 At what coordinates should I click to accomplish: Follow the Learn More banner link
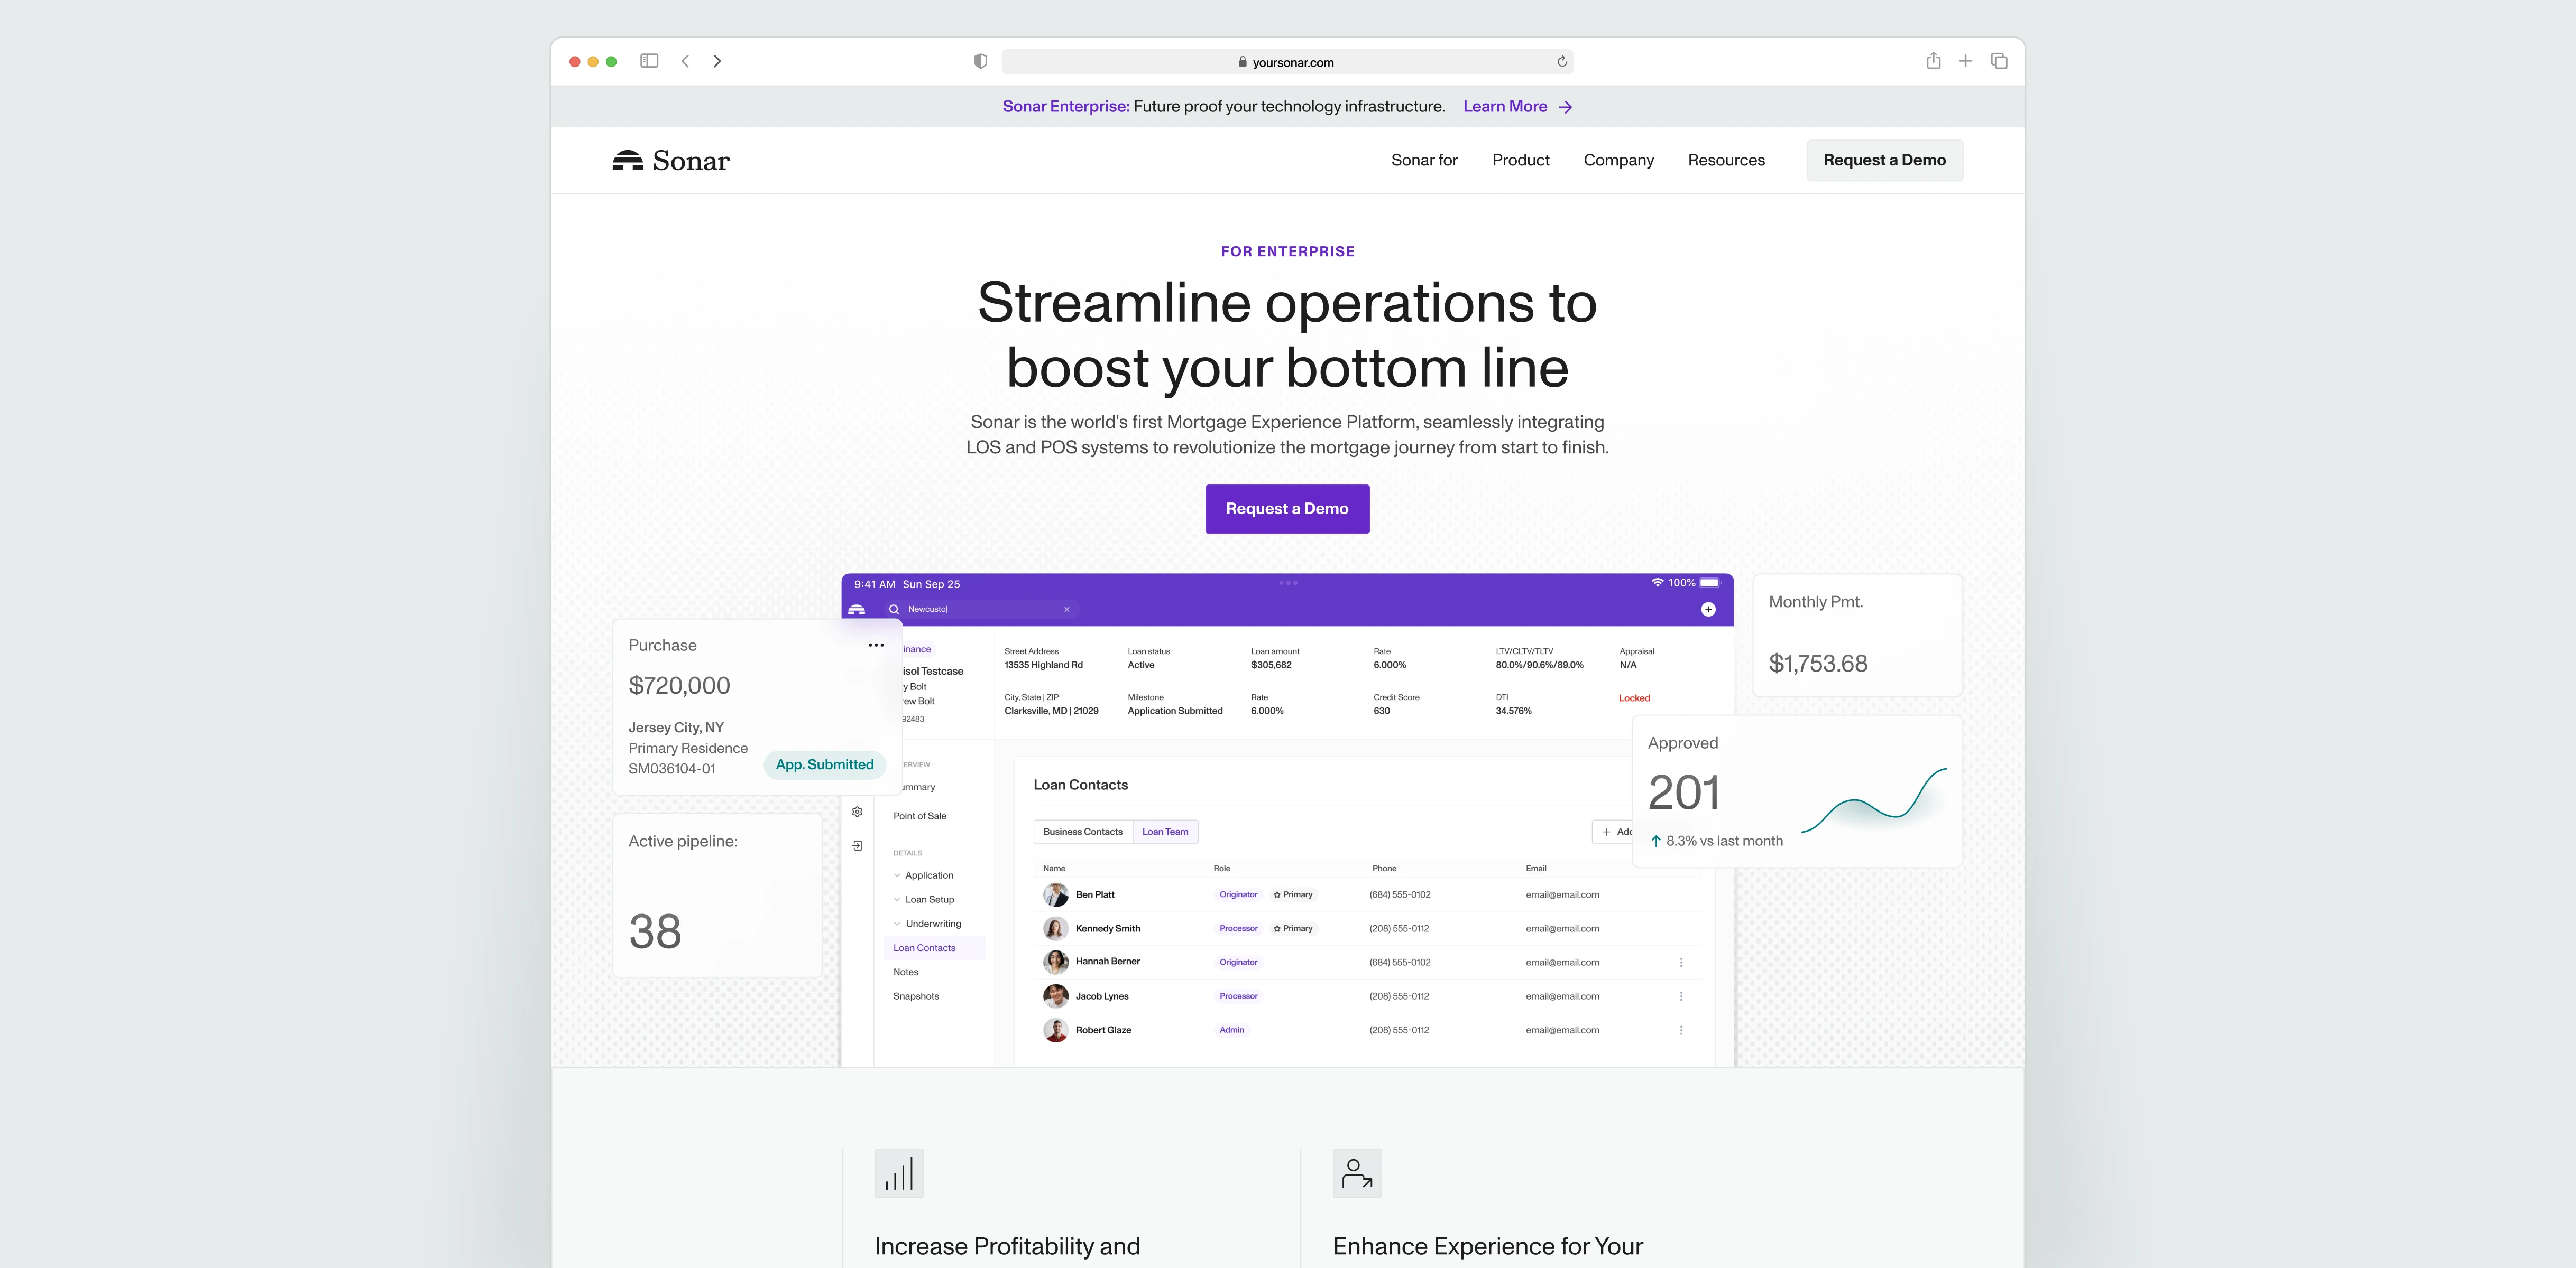click(1505, 107)
